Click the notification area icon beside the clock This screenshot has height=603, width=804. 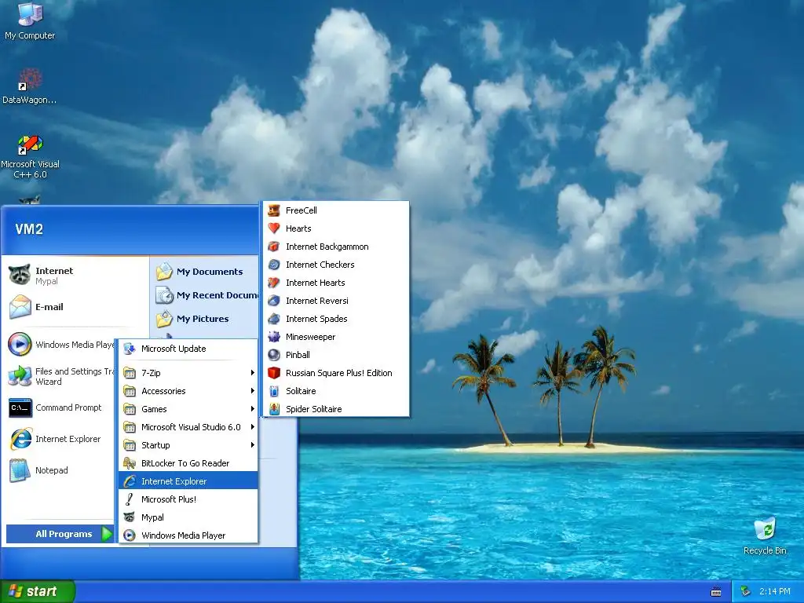(x=746, y=591)
